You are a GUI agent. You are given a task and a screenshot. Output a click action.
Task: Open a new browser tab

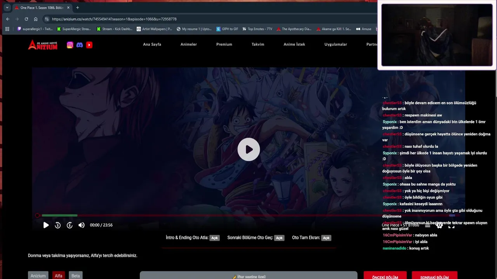[77, 7]
